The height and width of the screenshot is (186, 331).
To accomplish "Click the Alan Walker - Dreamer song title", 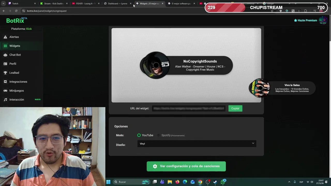I will pos(200,68).
